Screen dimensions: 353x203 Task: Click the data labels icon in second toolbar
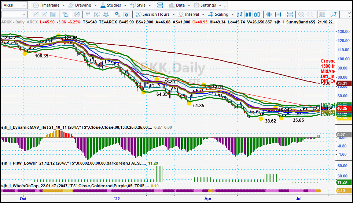coord(290,14)
